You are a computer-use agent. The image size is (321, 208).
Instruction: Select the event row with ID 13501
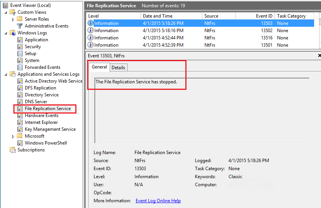click(200, 45)
